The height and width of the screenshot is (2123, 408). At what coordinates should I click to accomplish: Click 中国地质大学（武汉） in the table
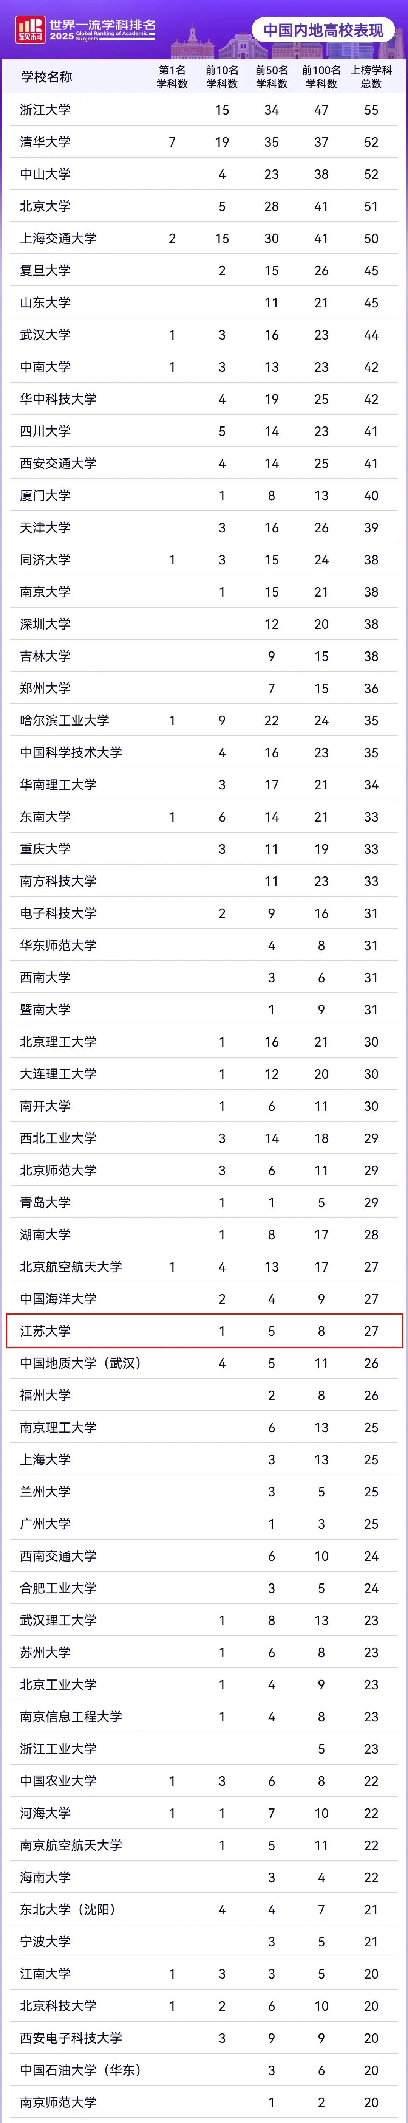[81, 1363]
